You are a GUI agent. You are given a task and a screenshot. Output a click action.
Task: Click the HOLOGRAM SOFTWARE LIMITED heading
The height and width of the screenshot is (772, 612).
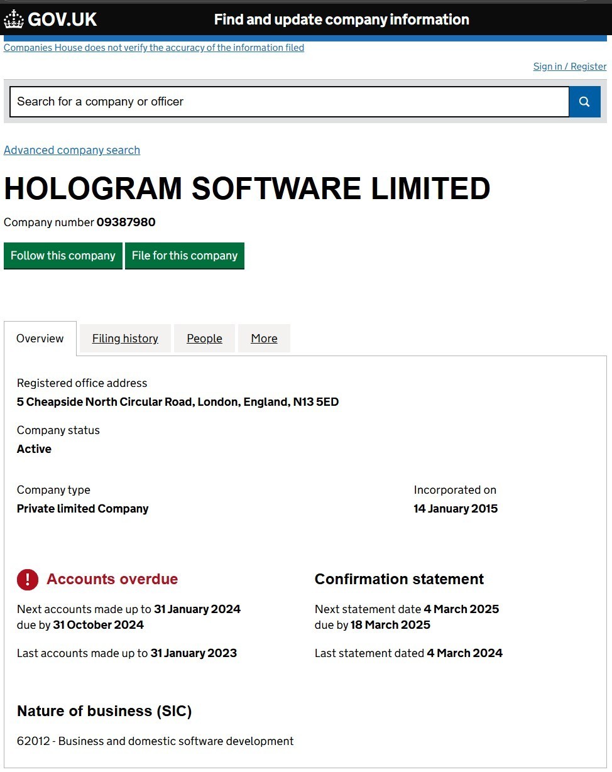[x=247, y=188]
